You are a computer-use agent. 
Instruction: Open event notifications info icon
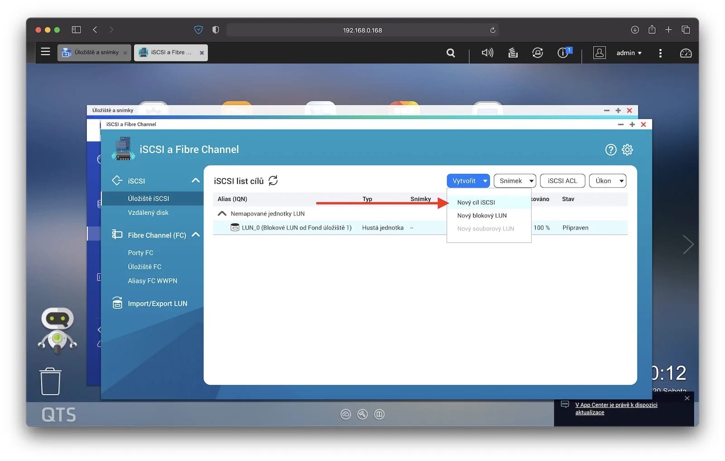click(563, 53)
